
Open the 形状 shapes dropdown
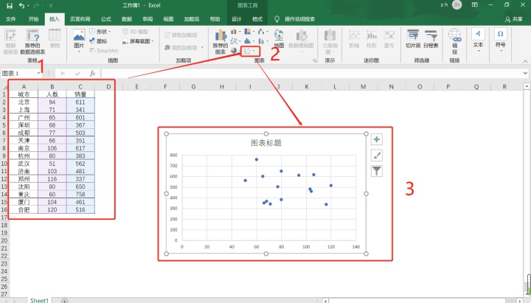[100, 32]
